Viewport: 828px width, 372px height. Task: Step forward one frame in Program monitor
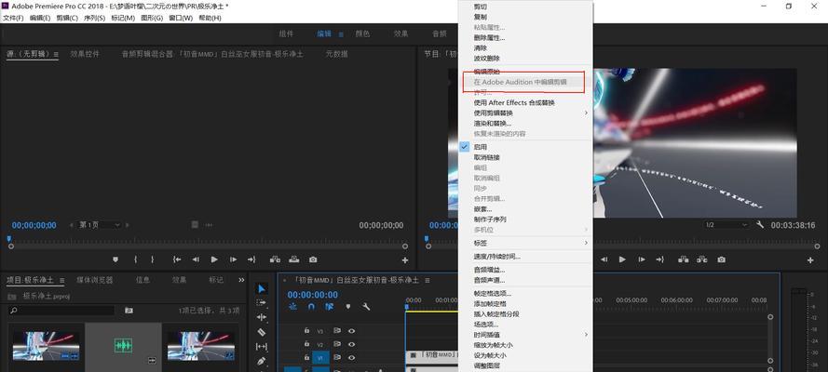click(x=641, y=259)
